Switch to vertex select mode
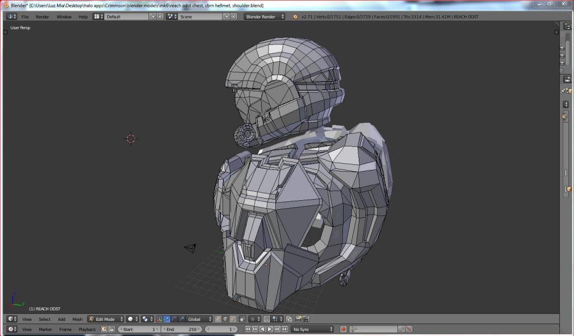Viewport: 574px width, 336px height. click(x=218, y=319)
